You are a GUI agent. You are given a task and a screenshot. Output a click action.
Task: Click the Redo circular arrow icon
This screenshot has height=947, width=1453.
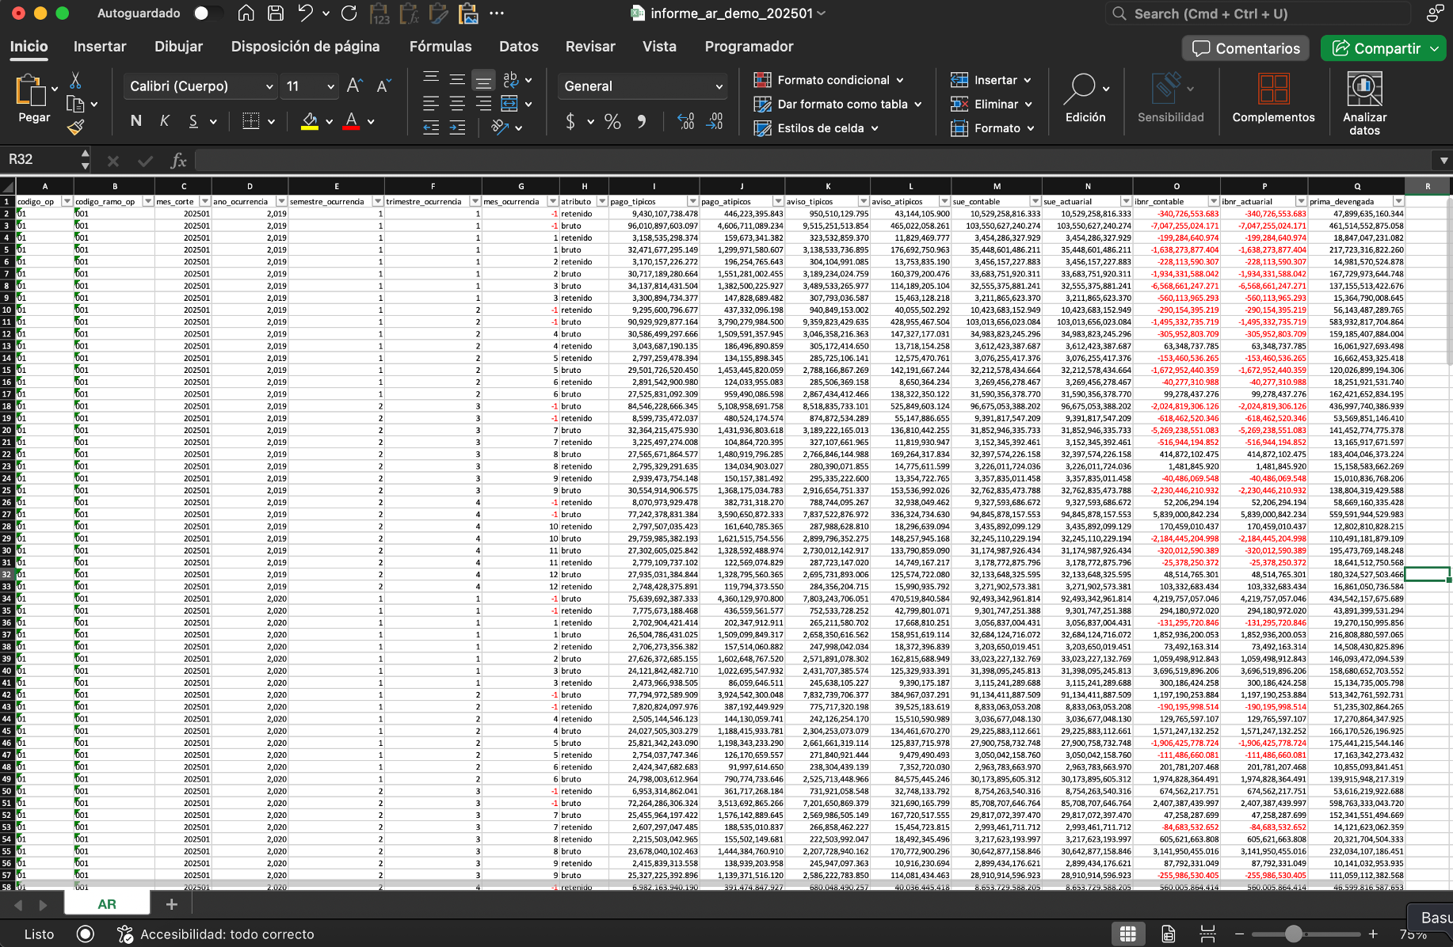[349, 13]
